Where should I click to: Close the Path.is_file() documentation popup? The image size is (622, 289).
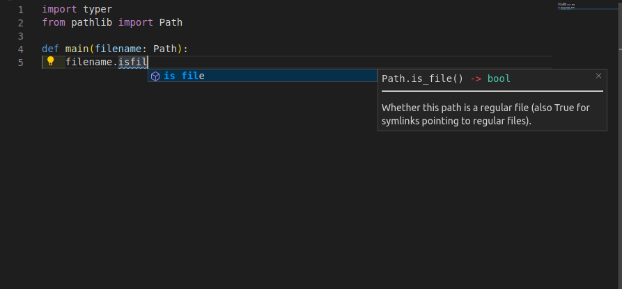tap(598, 75)
